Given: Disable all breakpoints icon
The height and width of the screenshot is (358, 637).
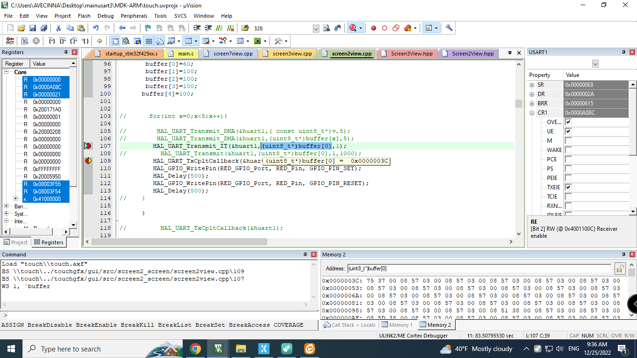Looking at the screenshot, I should pyautogui.click(x=396, y=28).
